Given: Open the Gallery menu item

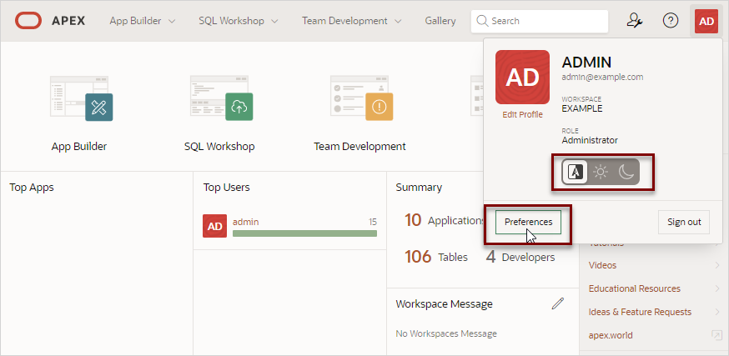Looking at the screenshot, I should (440, 21).
